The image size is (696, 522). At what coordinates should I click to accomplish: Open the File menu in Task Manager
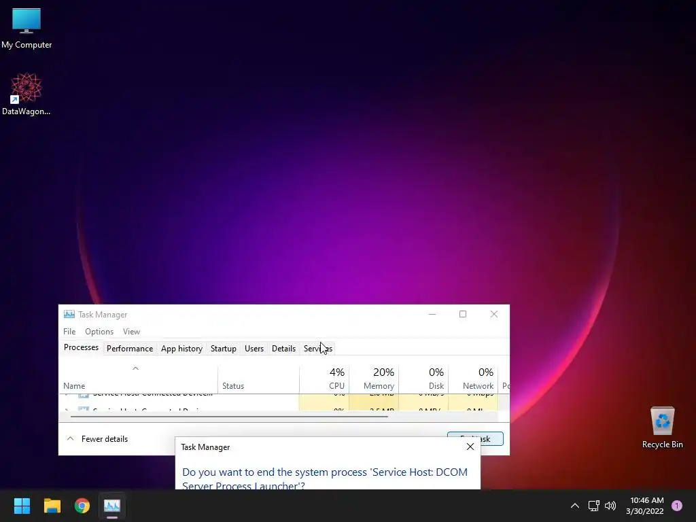(x=69, y=332)
